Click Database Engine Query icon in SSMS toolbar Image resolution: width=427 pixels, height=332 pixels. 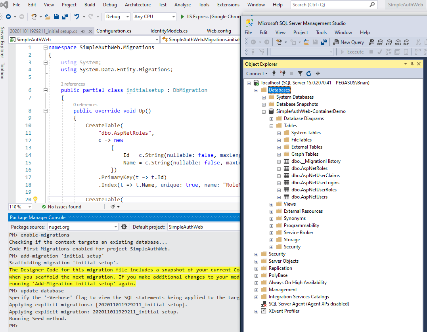point(371,42)
